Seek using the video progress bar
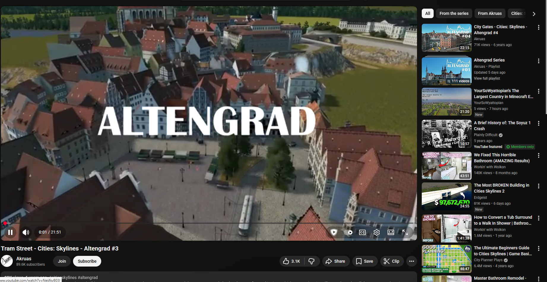 (x=209, y=223)
